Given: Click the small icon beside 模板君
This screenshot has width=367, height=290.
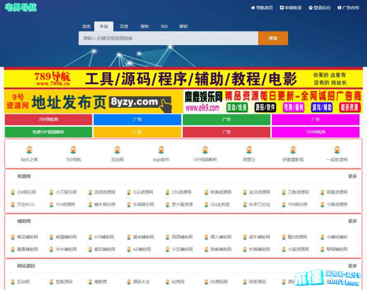Looking at the screenshot, I should 90,282.
